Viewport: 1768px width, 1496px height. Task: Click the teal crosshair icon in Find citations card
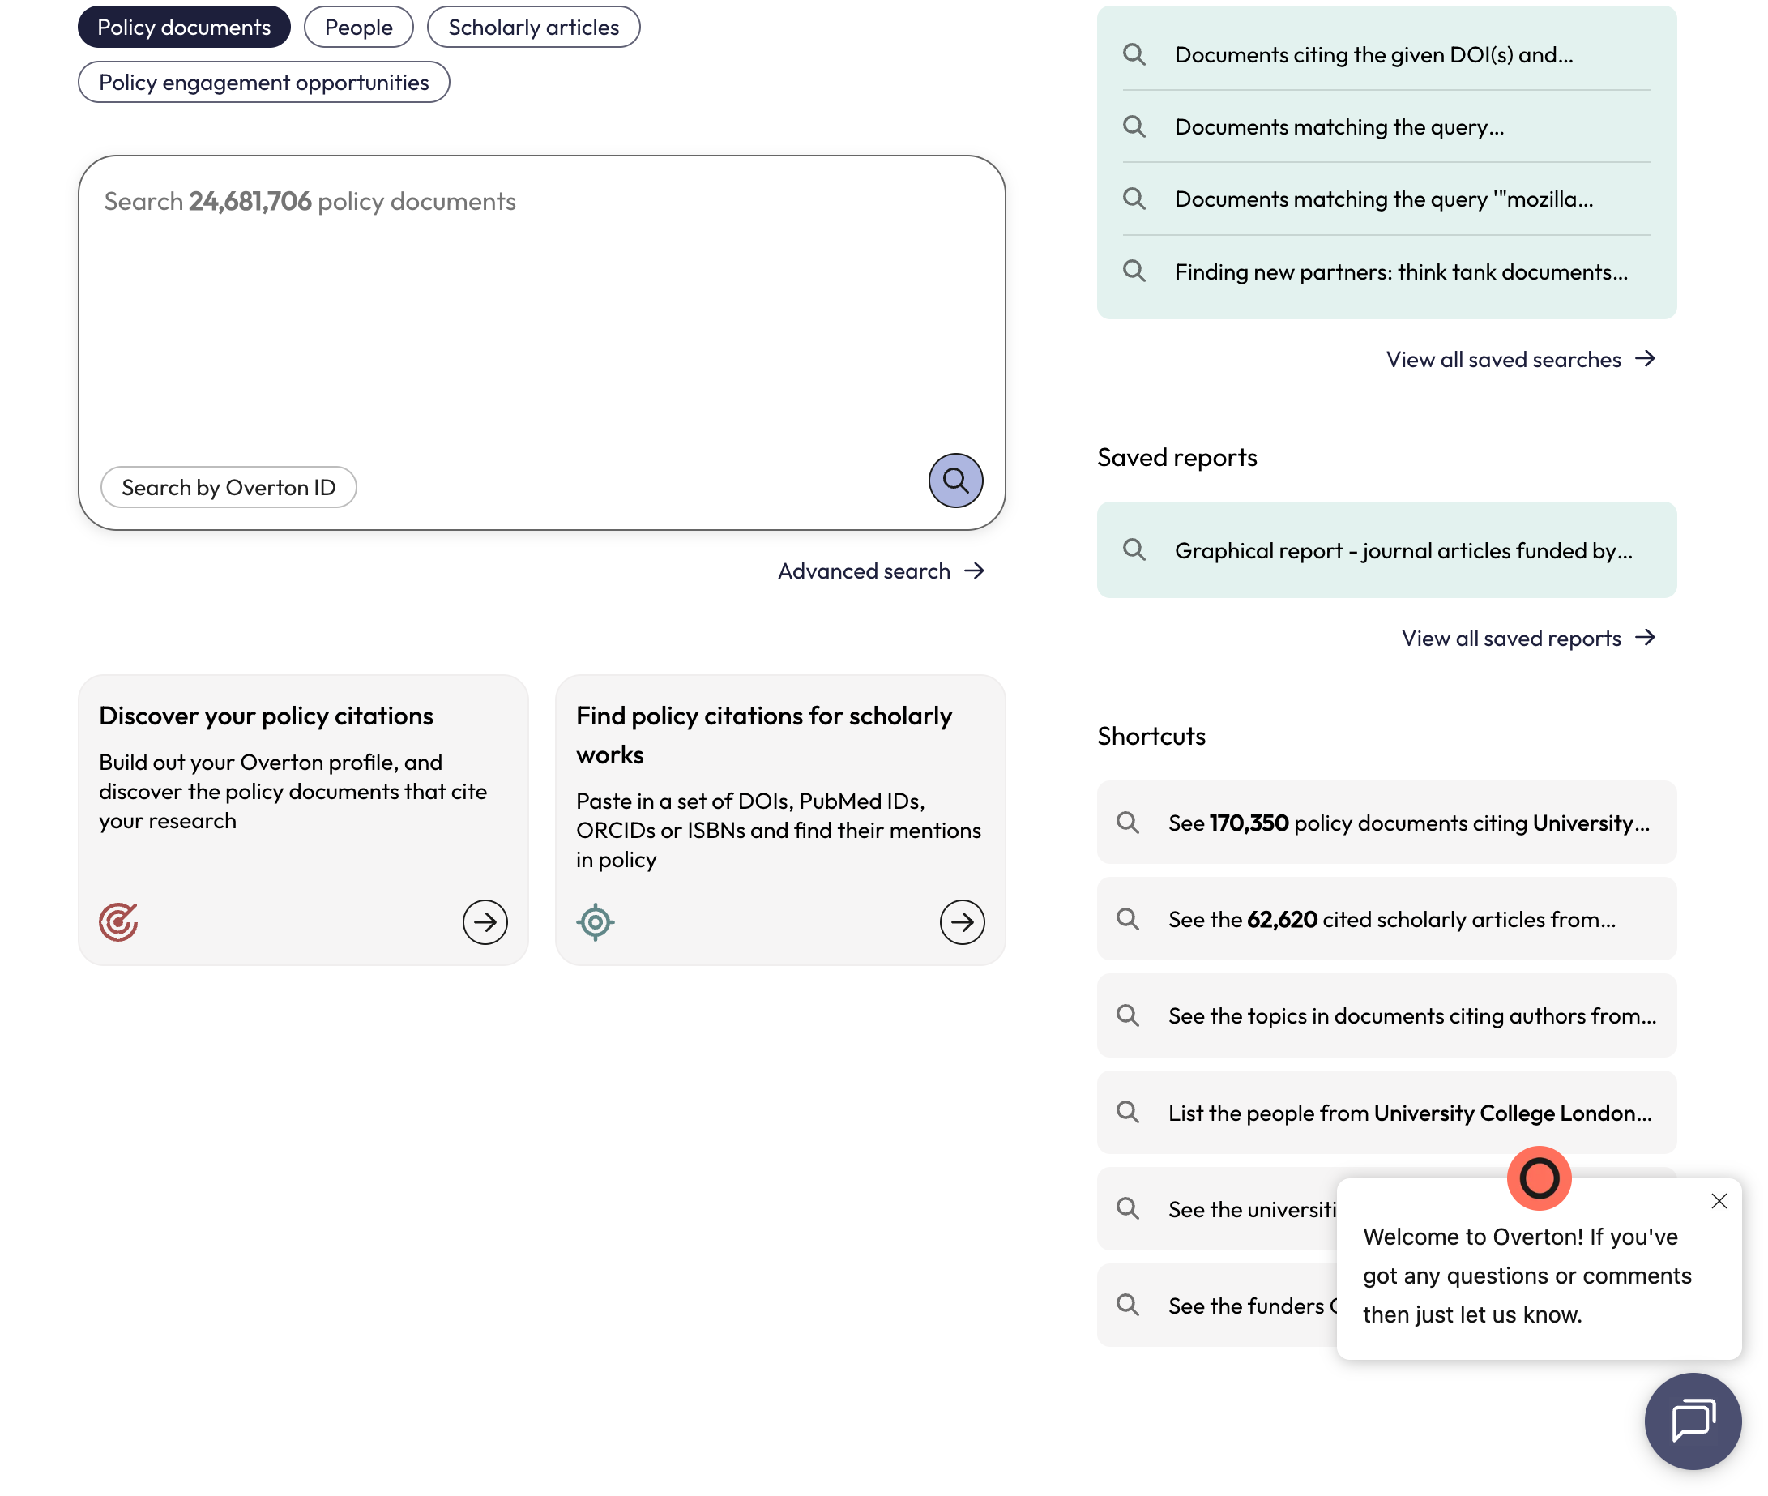(x=596, y=922)
